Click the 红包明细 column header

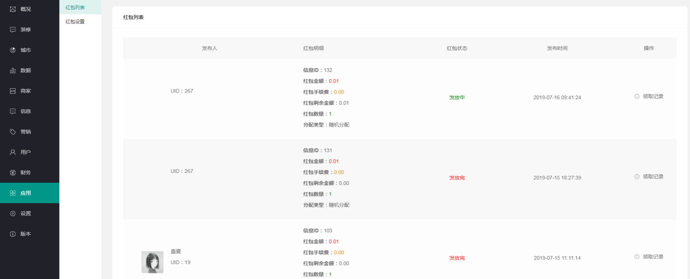click(314, 48)
